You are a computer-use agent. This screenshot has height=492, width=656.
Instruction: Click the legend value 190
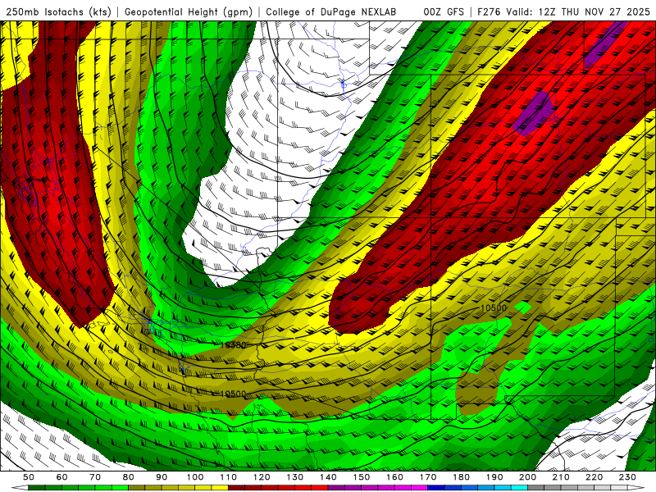point(494,477)
